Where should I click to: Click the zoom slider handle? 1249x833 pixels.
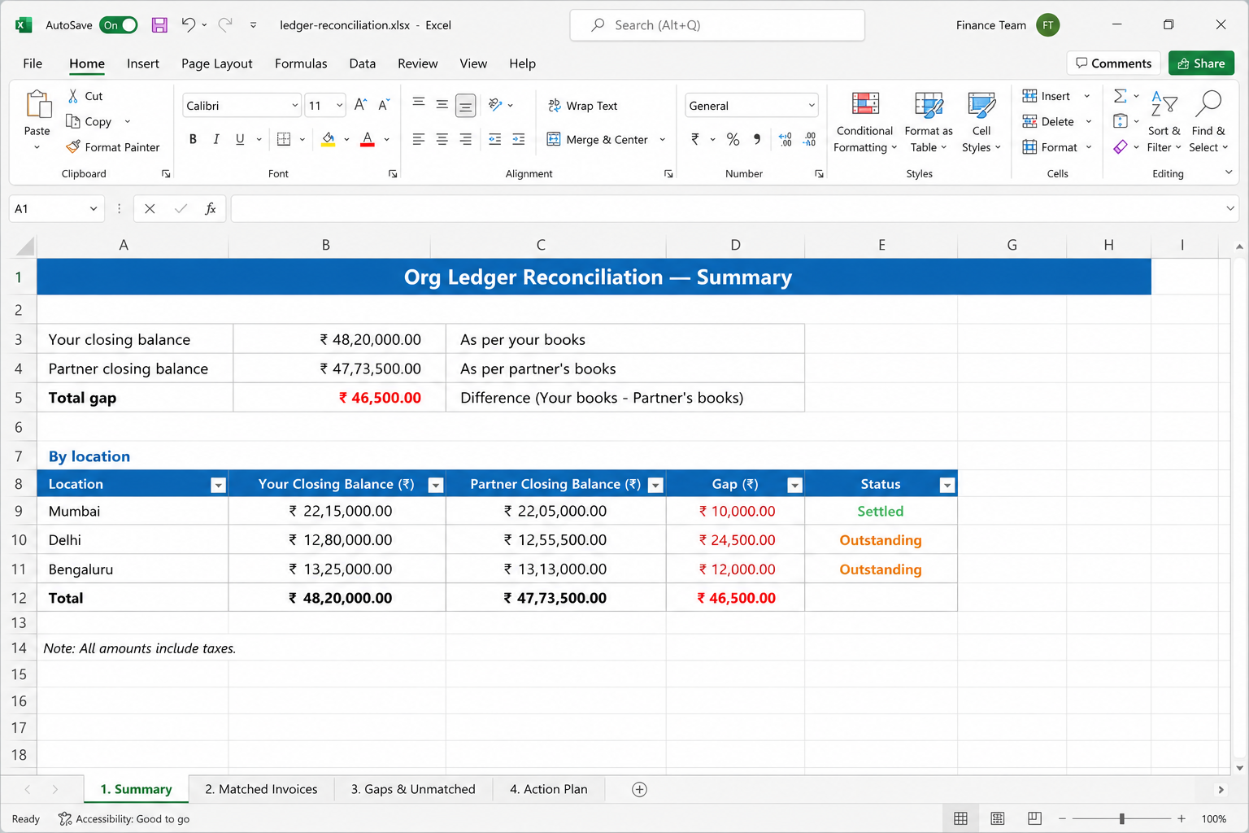(1122, 818)
